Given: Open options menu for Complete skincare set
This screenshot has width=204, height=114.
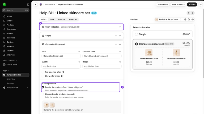Looking at the screenshot, I should (116, 44).
